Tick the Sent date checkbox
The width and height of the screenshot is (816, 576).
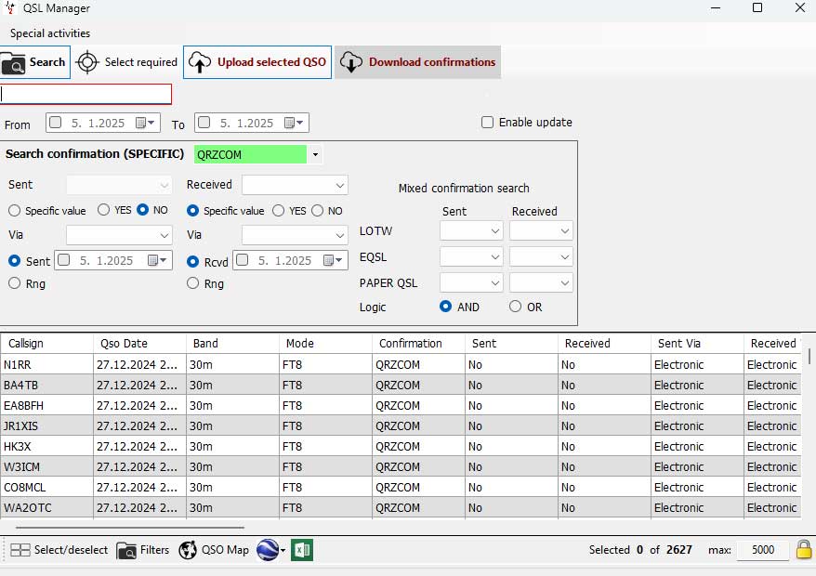click(x=63, y=259)
